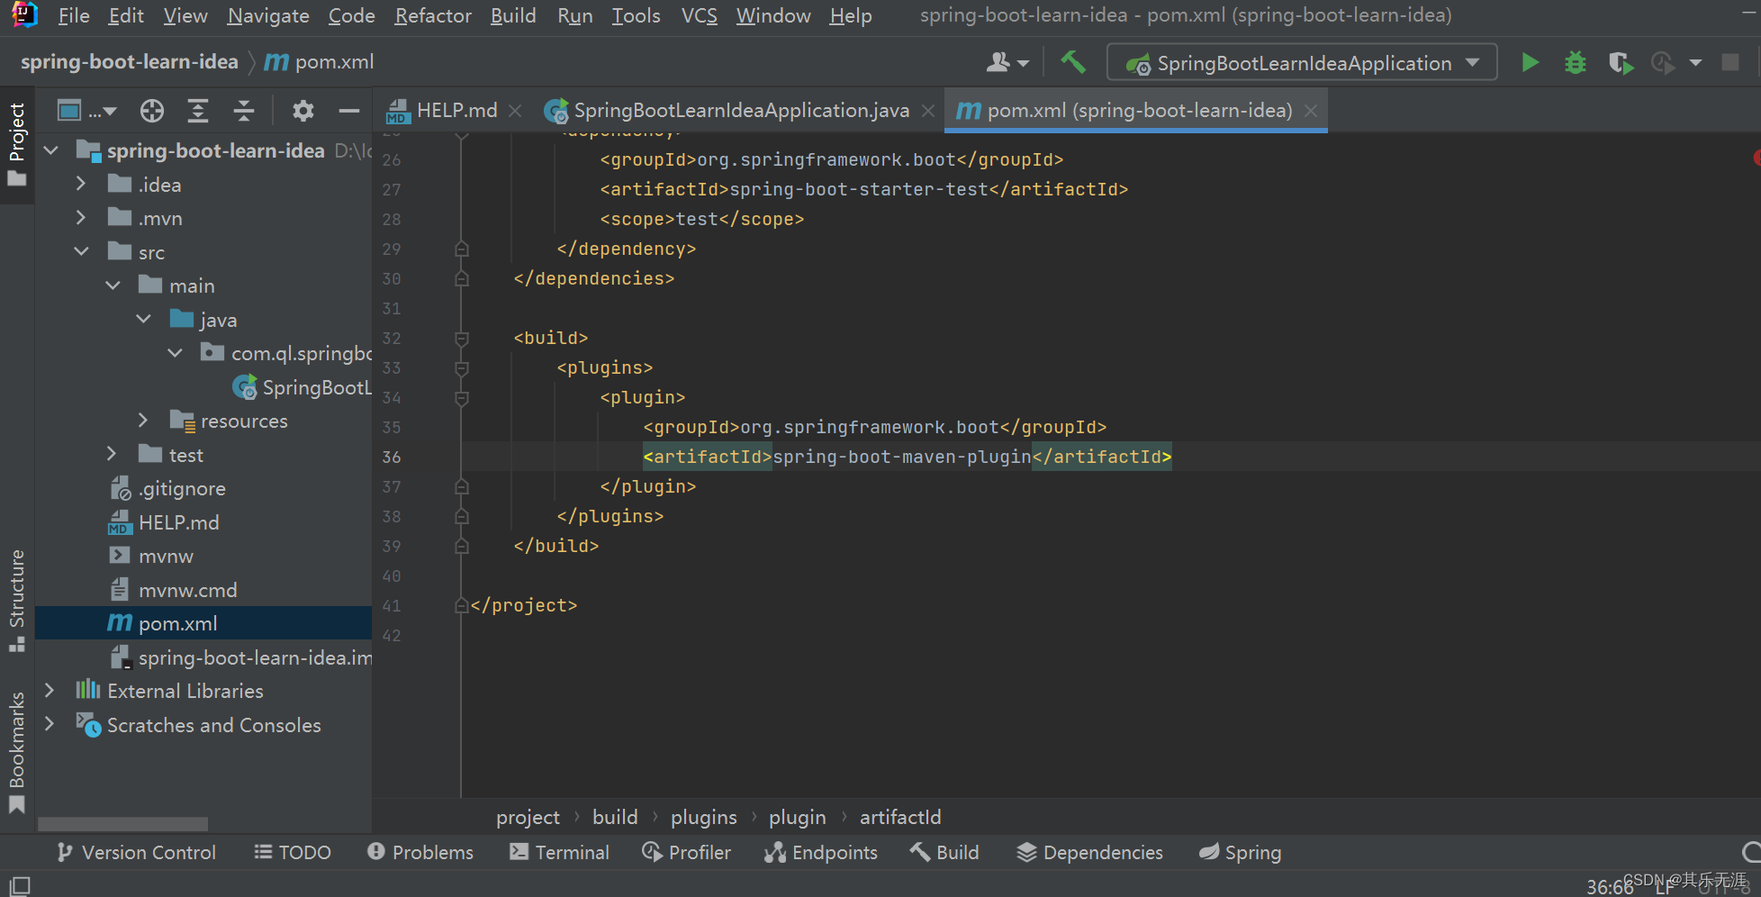
Task: Select mvnw file in project tree
Action: pos(151,557)
